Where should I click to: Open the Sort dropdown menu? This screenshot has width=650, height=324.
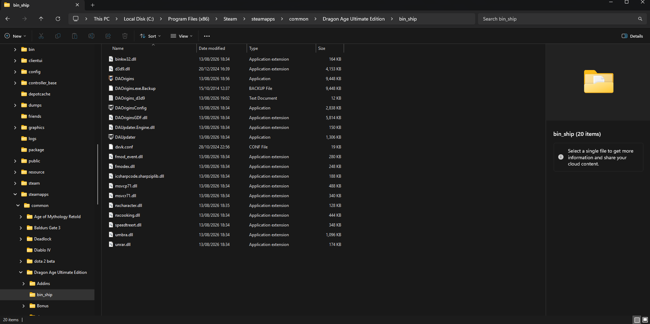(150, 36)
